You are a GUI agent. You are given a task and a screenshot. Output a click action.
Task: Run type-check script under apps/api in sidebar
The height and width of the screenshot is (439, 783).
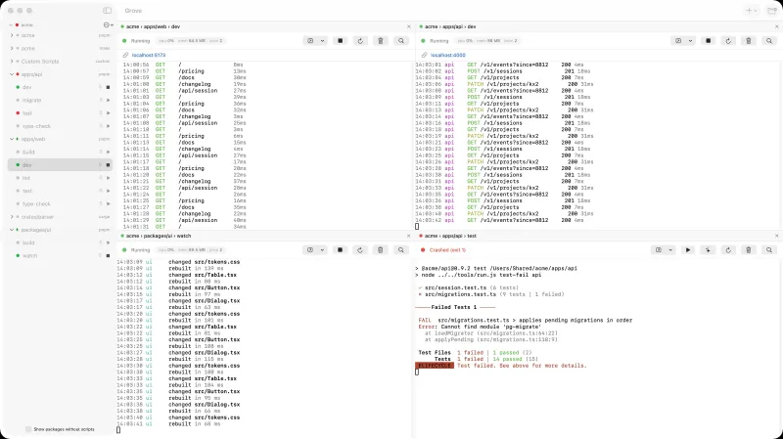(x=108, y=126)
